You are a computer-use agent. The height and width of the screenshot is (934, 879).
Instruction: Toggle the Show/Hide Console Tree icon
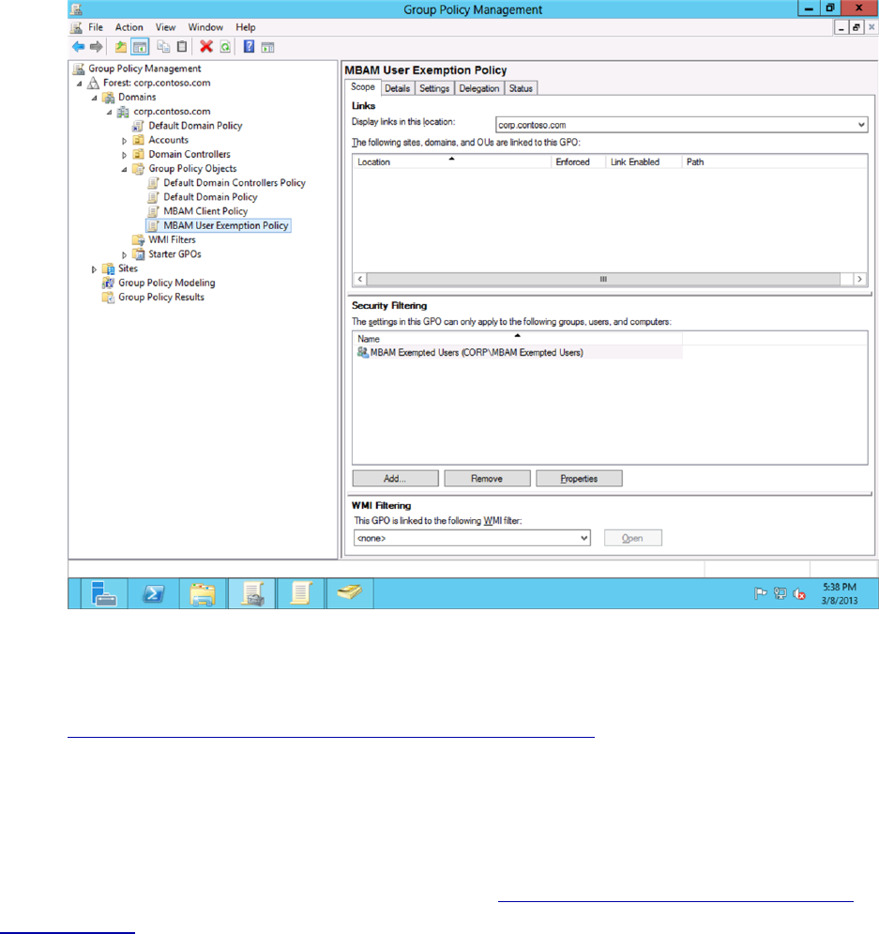(x=140, y=46)
